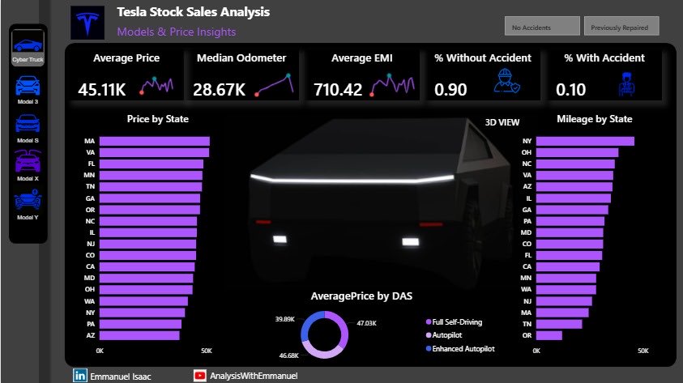Click the 45.11K average price value

coord(102,90)
